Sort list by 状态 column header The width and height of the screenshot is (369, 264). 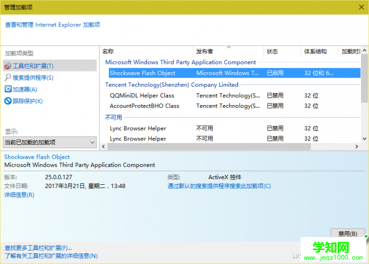(x=282, y=51)
